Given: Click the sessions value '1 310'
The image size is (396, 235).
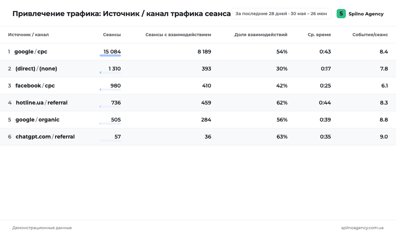Looking at the screenshot, I should click(x=114, y=69).
